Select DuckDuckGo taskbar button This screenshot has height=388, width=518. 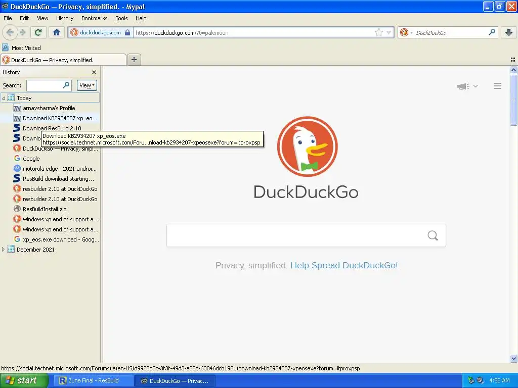pos(175,381)
